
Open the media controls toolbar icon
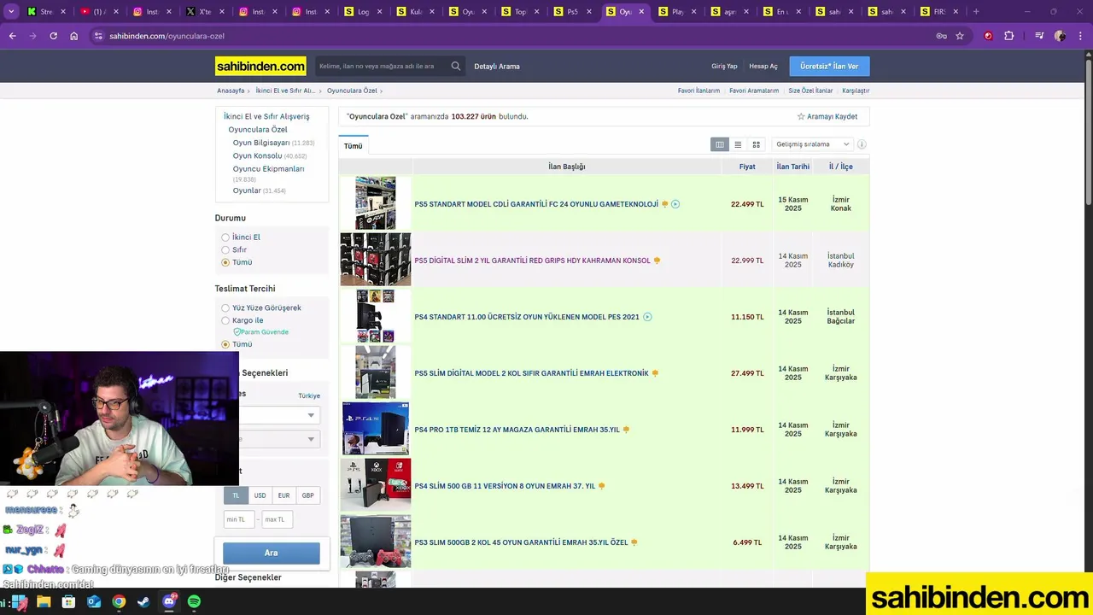tap(1039, 36)
